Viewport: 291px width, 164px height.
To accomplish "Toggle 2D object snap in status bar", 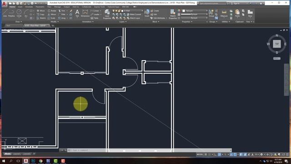I will pyautogui.click(x=235, y=154).
